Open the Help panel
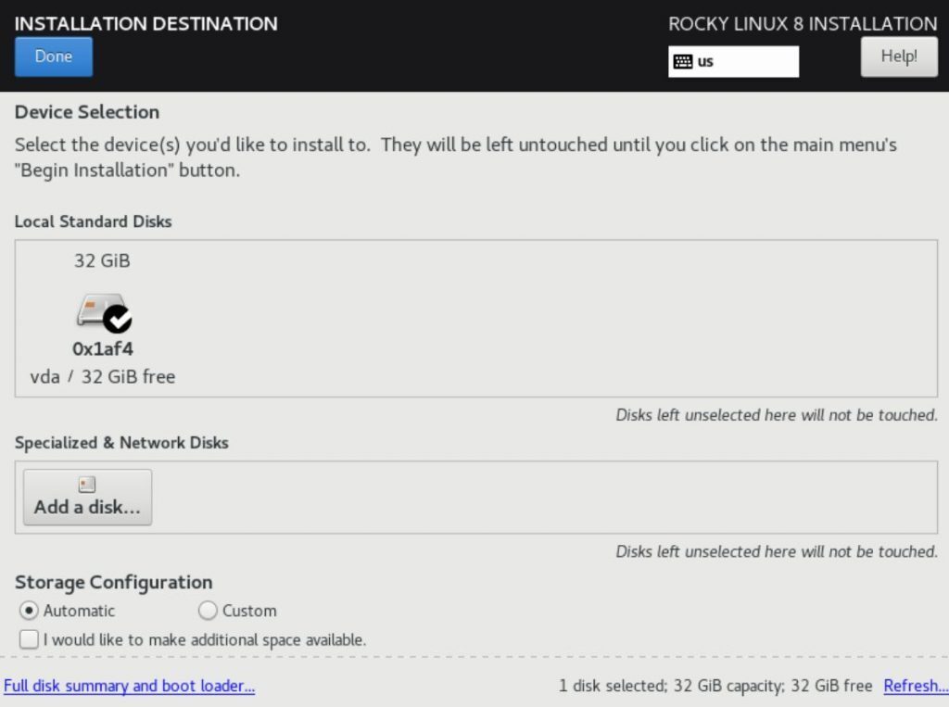This screenshot has width=949, height=707. tap(898, 57)
